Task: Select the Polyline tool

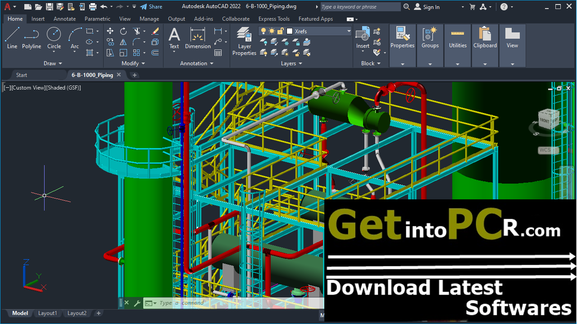Action: point(32,38)
